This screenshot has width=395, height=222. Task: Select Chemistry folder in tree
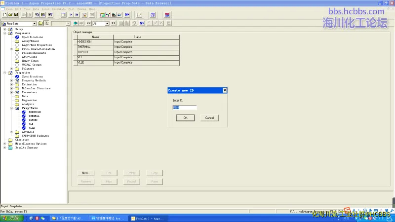(22, 140)
